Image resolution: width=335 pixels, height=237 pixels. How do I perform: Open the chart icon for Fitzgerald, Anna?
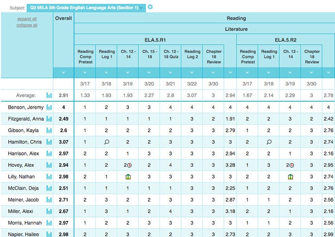[49, 119]
